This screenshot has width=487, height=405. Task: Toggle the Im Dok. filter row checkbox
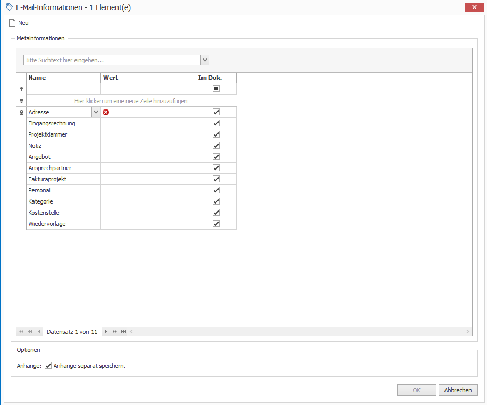click(x=216, y=89)
